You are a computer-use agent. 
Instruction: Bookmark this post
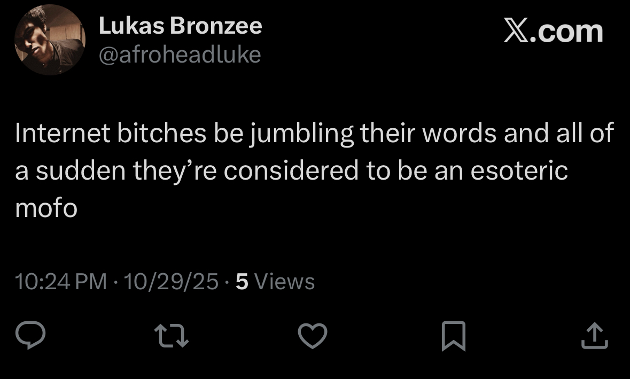(x=454, y=337)
